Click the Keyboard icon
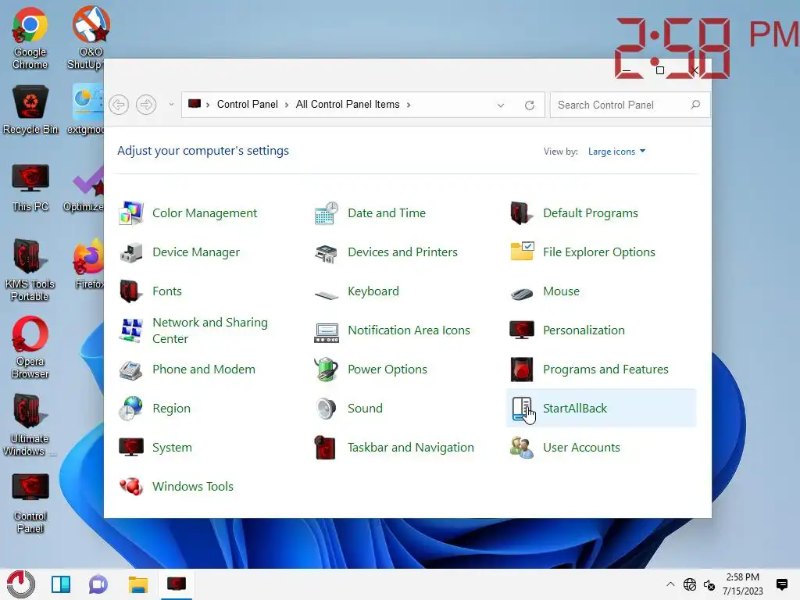This screenshot has height=600, width=800. tap(327, 294)
